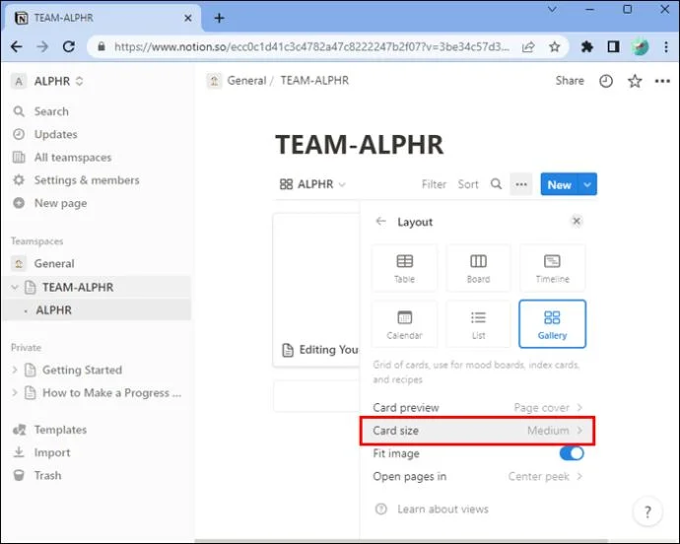
Task: Open the page updates clock icon
Action: tap(606, 81)
